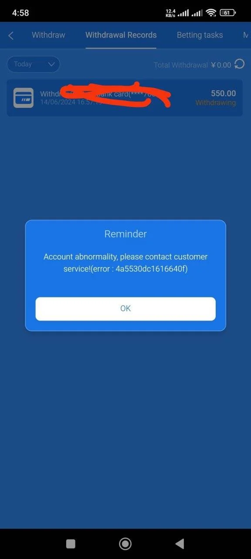
Task: Tap the Withdrawing status label
Action: pos(215,103)
